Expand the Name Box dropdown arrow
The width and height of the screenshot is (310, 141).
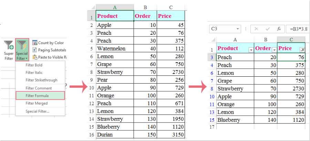[238, 29]
